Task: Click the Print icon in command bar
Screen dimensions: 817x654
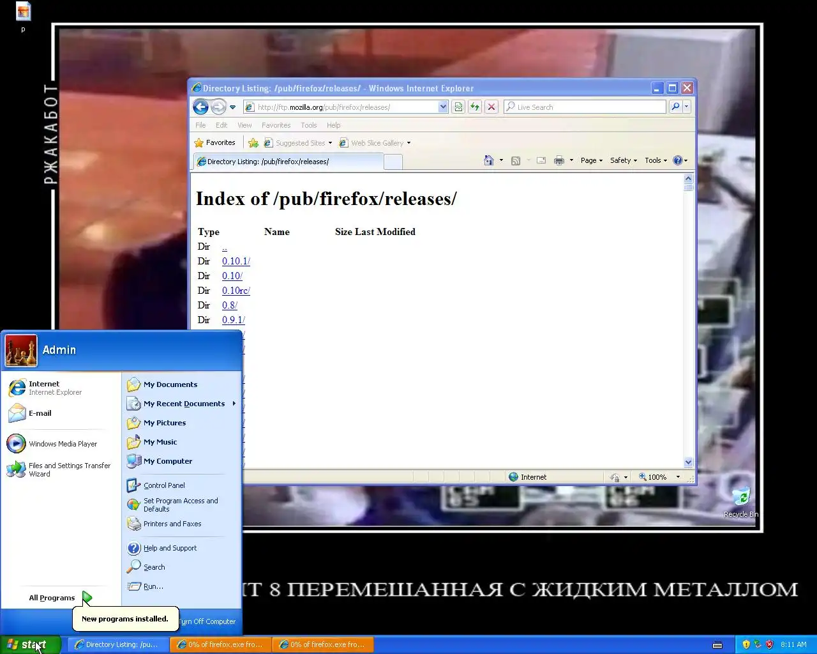Action: click(x=559, y=160)
